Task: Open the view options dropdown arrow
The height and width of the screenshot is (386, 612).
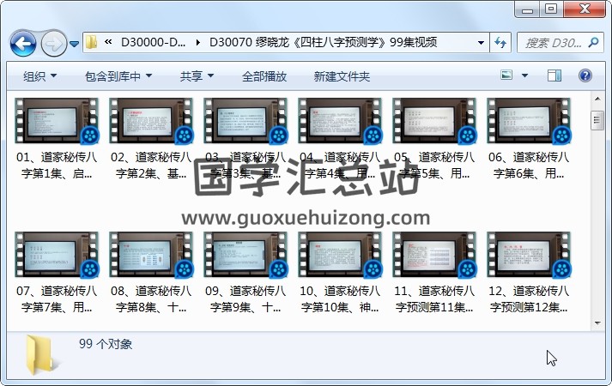Action: (524, 75)
